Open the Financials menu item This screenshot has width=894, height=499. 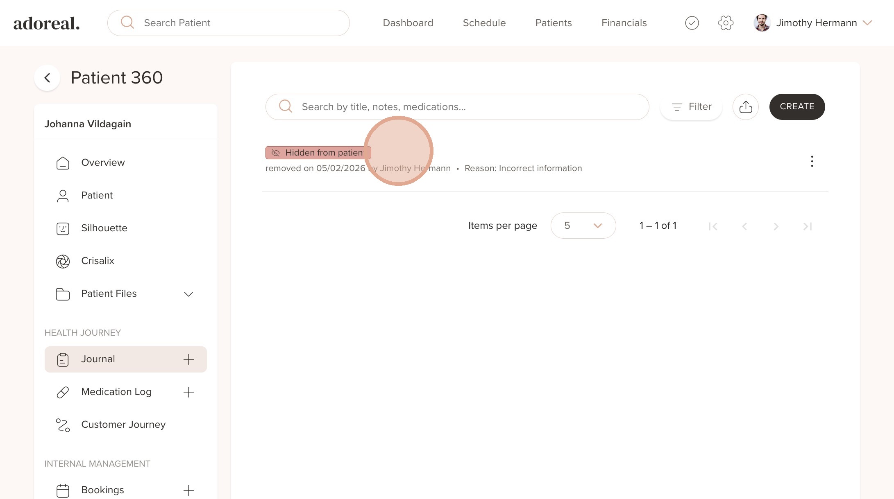(x=624, y=23)
